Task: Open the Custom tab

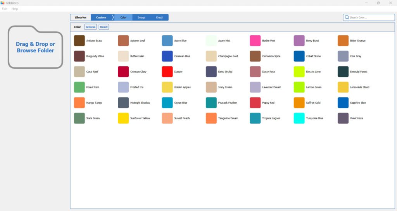Action: tap(101, 17)
